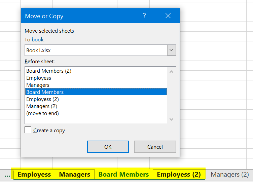Select Board Members (2) in sheet list
Viewport: 253px width, 182px height.
(49, 71)
